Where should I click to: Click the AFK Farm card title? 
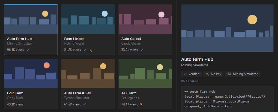click(x=129, y=93)
